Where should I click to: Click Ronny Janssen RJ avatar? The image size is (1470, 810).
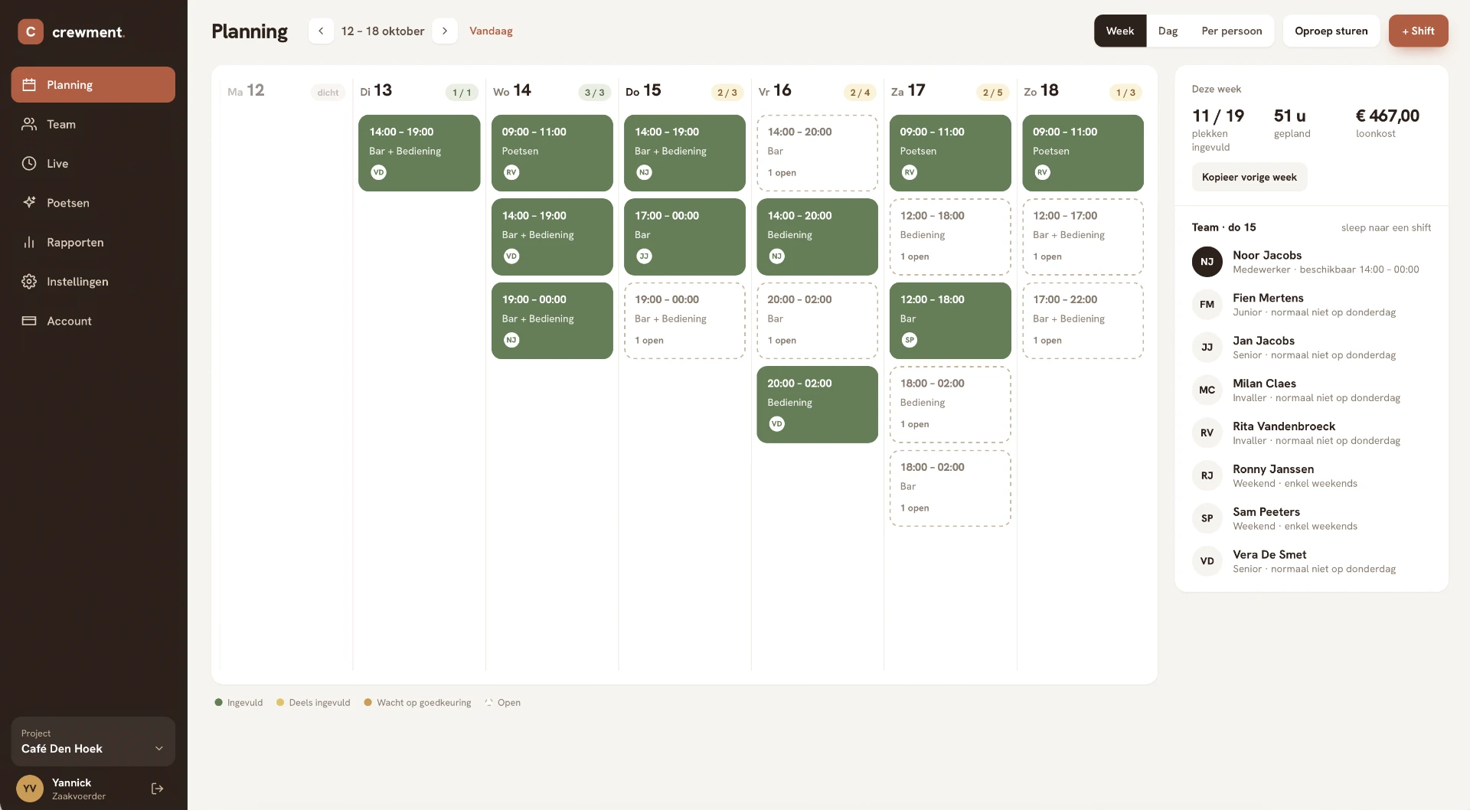pos(1207,475)
